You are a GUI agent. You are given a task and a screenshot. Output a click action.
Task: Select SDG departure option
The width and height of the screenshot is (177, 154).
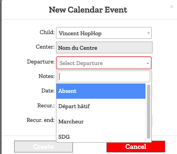click(101, 137)
